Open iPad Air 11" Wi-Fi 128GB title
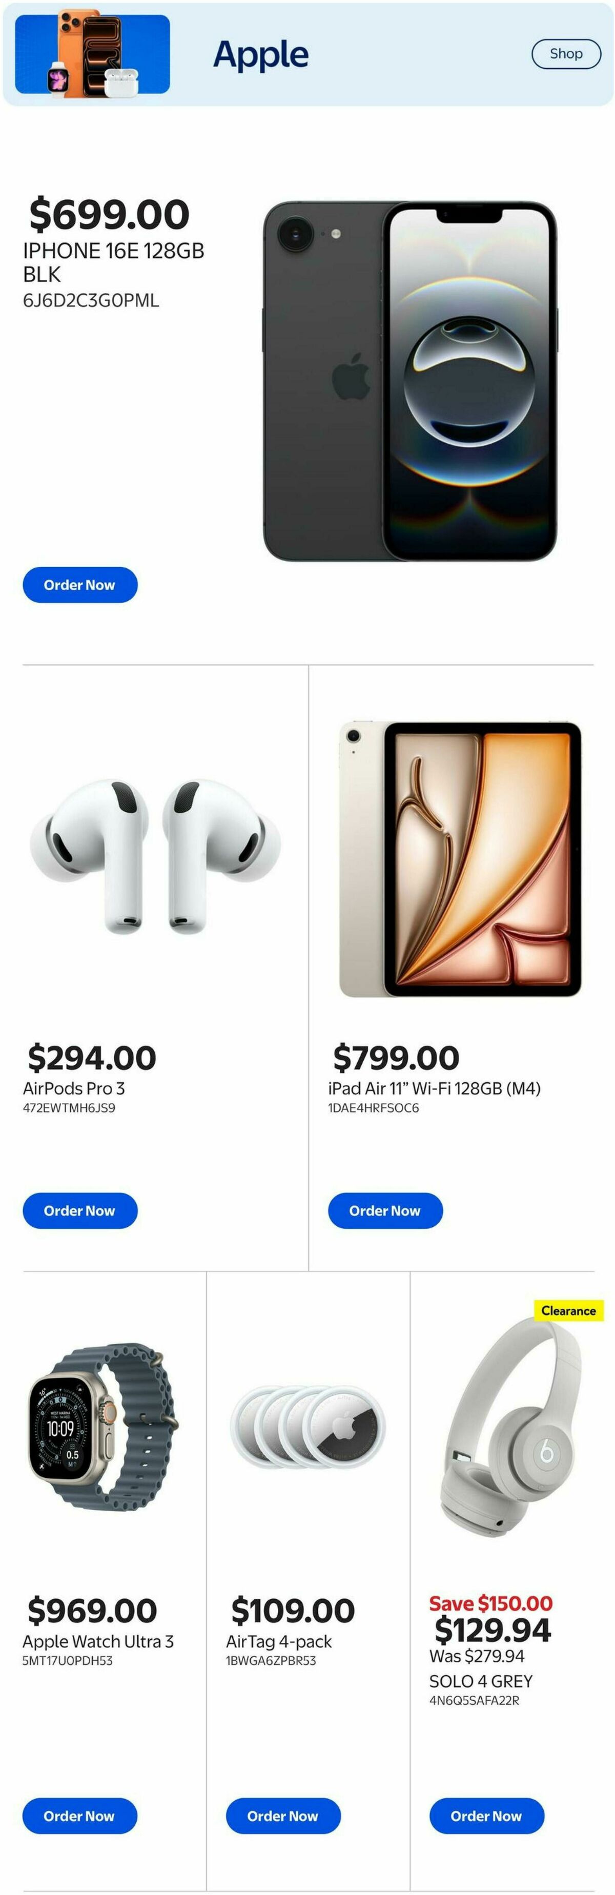 434,1088
